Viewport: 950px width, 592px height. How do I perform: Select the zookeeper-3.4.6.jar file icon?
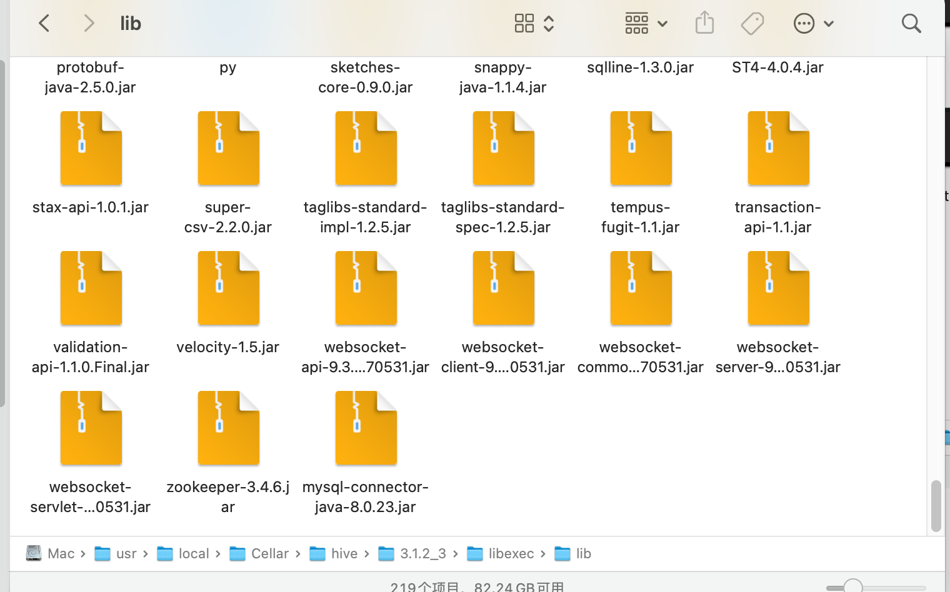228,428
